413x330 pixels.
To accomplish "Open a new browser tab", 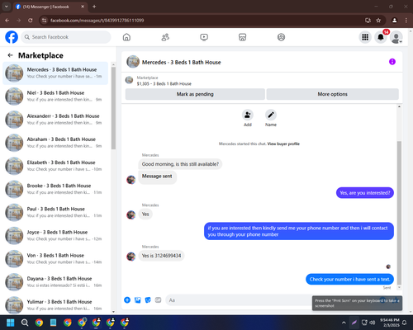I will coord(94,7).
